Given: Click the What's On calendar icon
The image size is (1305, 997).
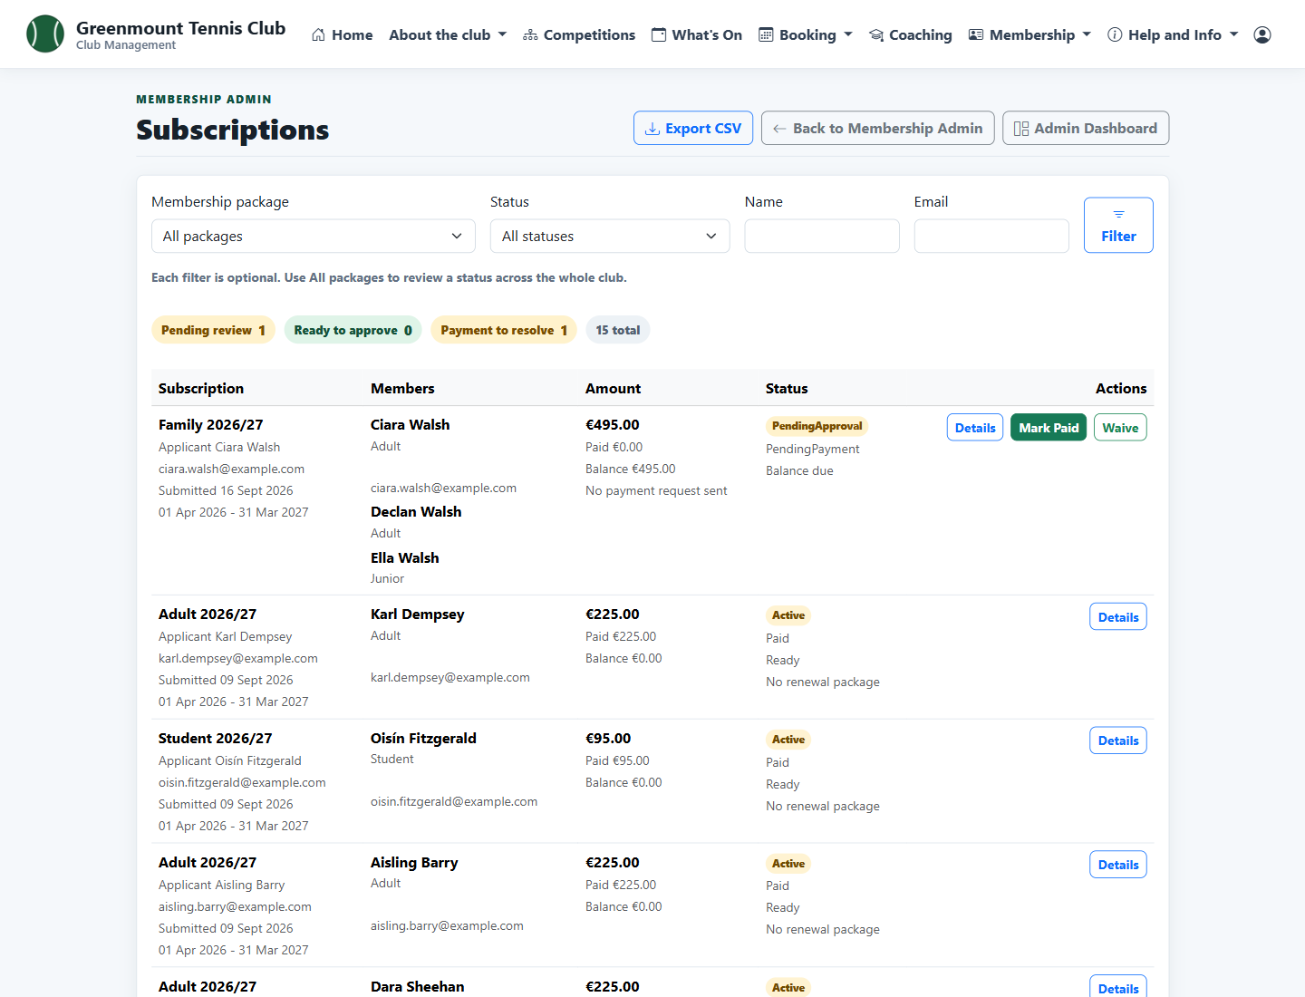Looking at the screenshot, I should [659, 35].
